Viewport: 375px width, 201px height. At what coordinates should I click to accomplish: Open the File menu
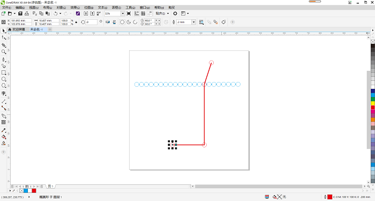[x=6, y=8]
